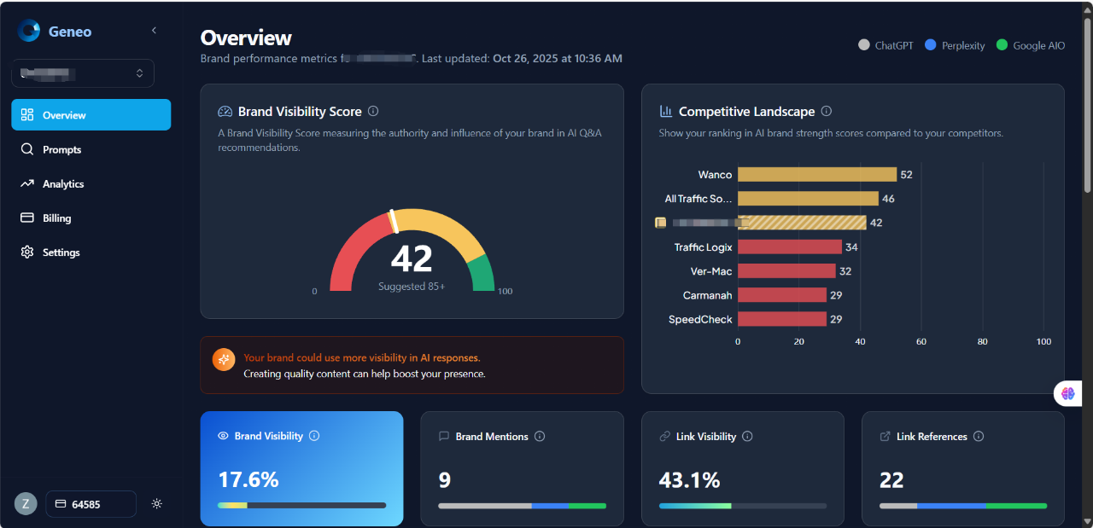Toggle the ChatGPT legend filter
Image resolution: width=1093 pixels, height=528 pixels.
pos(886,45)
